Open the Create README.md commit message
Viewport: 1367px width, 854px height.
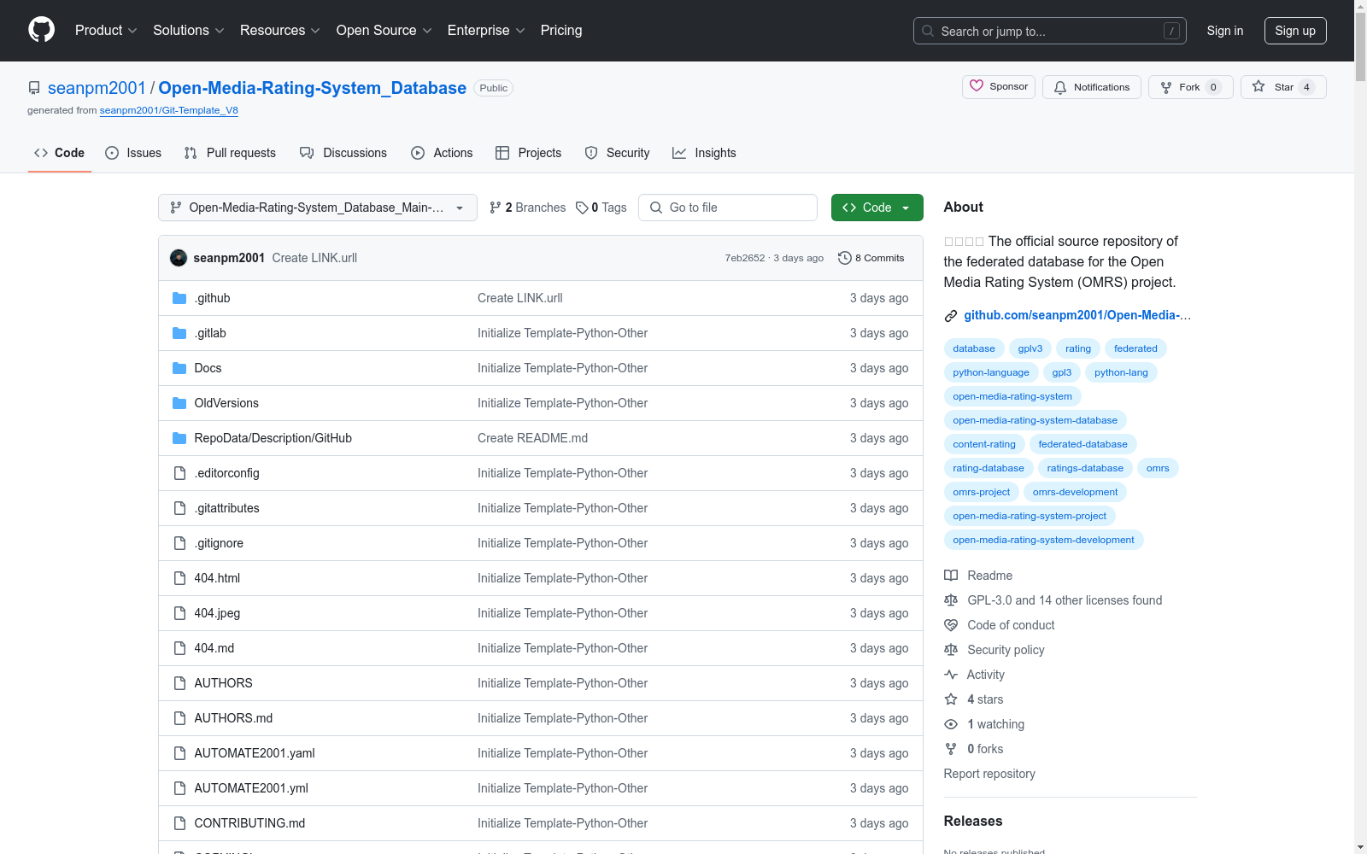tap(532, 438)
